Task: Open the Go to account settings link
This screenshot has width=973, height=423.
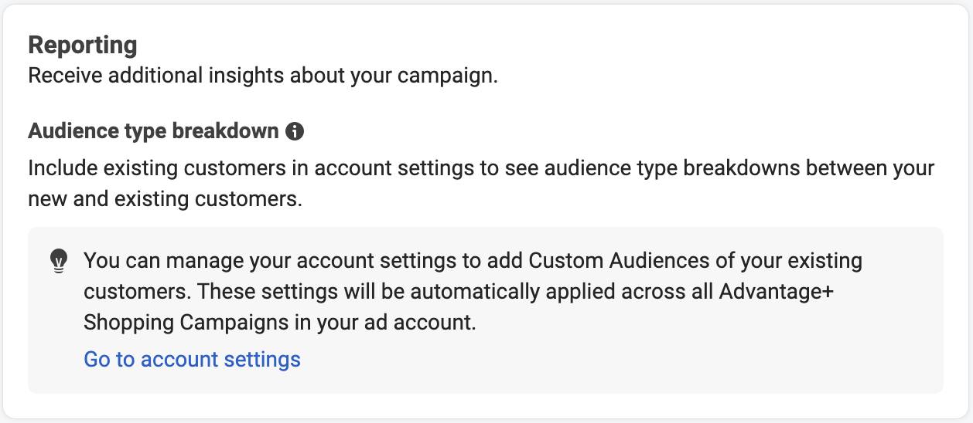Action: 192,359
